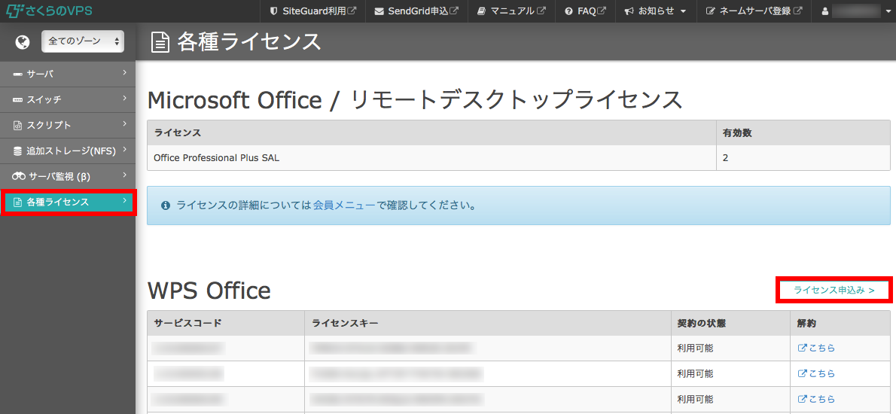Open the 会員メニュー link
Image resolution: width=896 pixels, height=414 pixels.
(344, 205)
